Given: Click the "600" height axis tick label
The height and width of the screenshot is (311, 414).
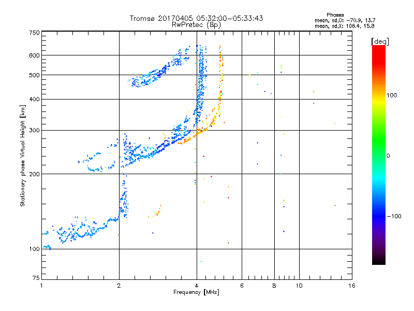Looking at the screenshot, I should 34,55.
